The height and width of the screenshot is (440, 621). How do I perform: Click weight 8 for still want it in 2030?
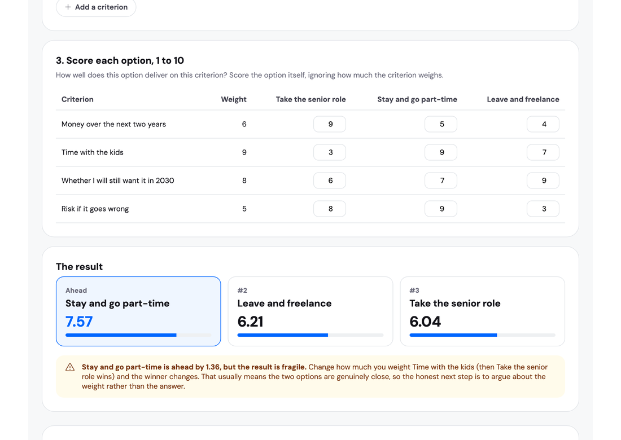(x=244, y=181)
